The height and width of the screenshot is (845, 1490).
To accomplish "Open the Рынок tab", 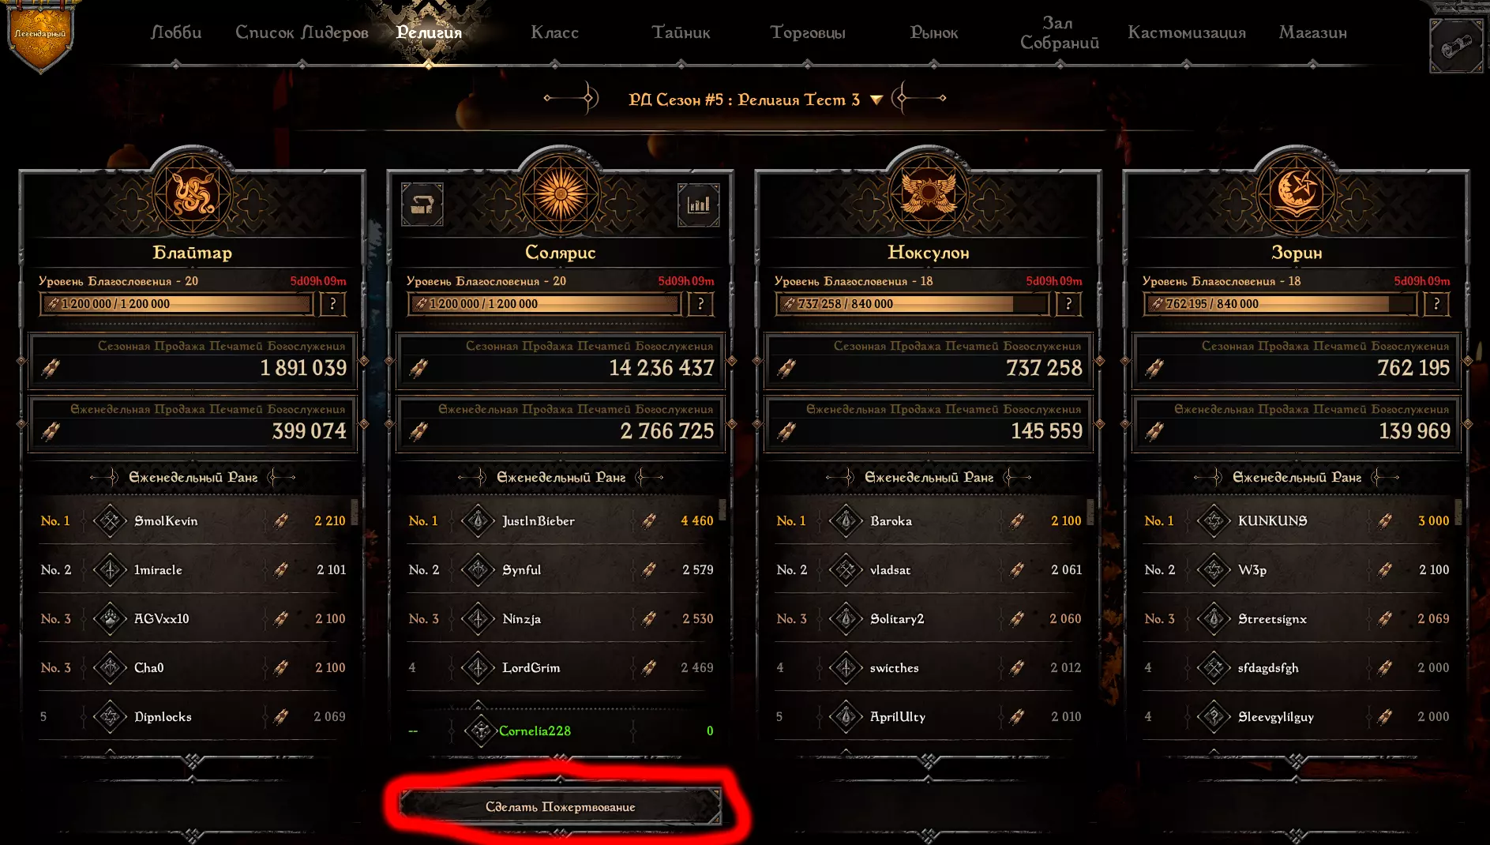I will (x=934, y=33).
